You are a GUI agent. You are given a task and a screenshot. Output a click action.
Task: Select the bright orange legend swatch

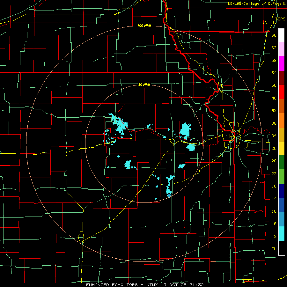point(282,121)
